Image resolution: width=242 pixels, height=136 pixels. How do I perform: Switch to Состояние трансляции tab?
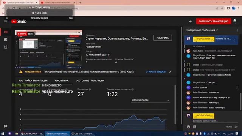tap(90, 80)
